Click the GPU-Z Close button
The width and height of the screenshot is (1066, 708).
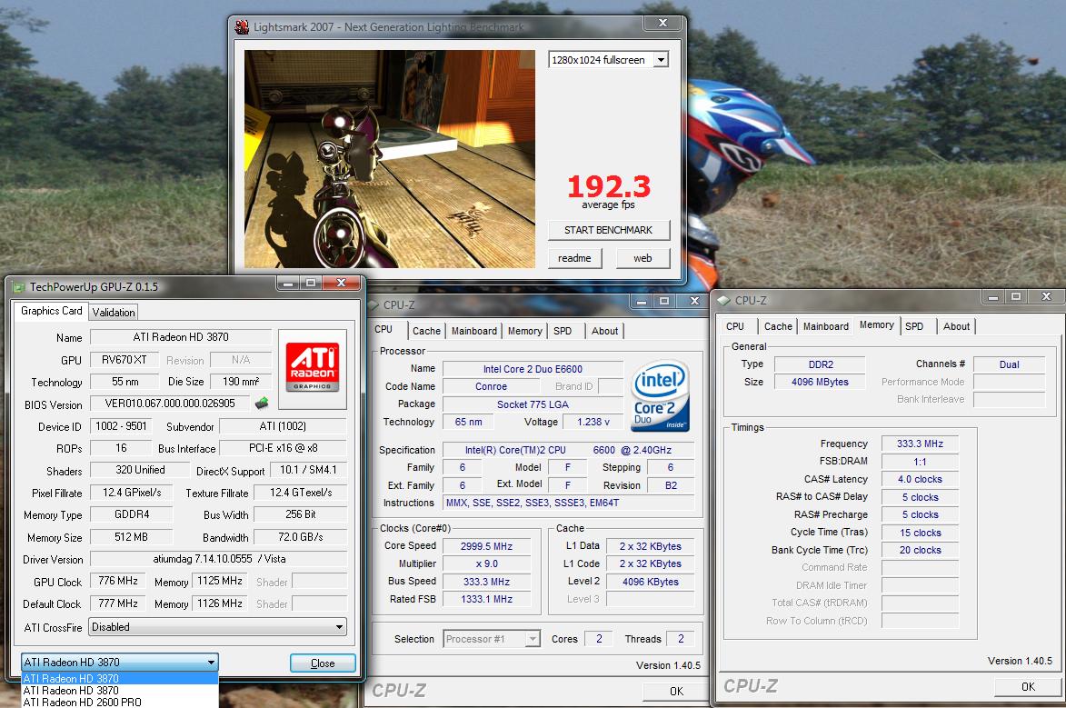point(323,663)
